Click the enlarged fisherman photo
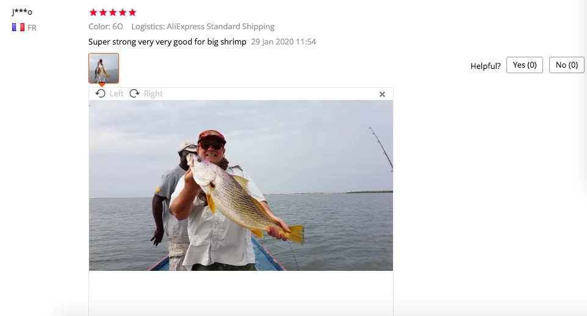Image resolution: width=587 pixels, height=316 pixels. [x=240, y=185]
